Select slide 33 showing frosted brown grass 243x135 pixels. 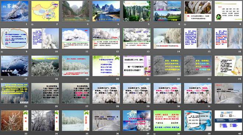[15, 121]
